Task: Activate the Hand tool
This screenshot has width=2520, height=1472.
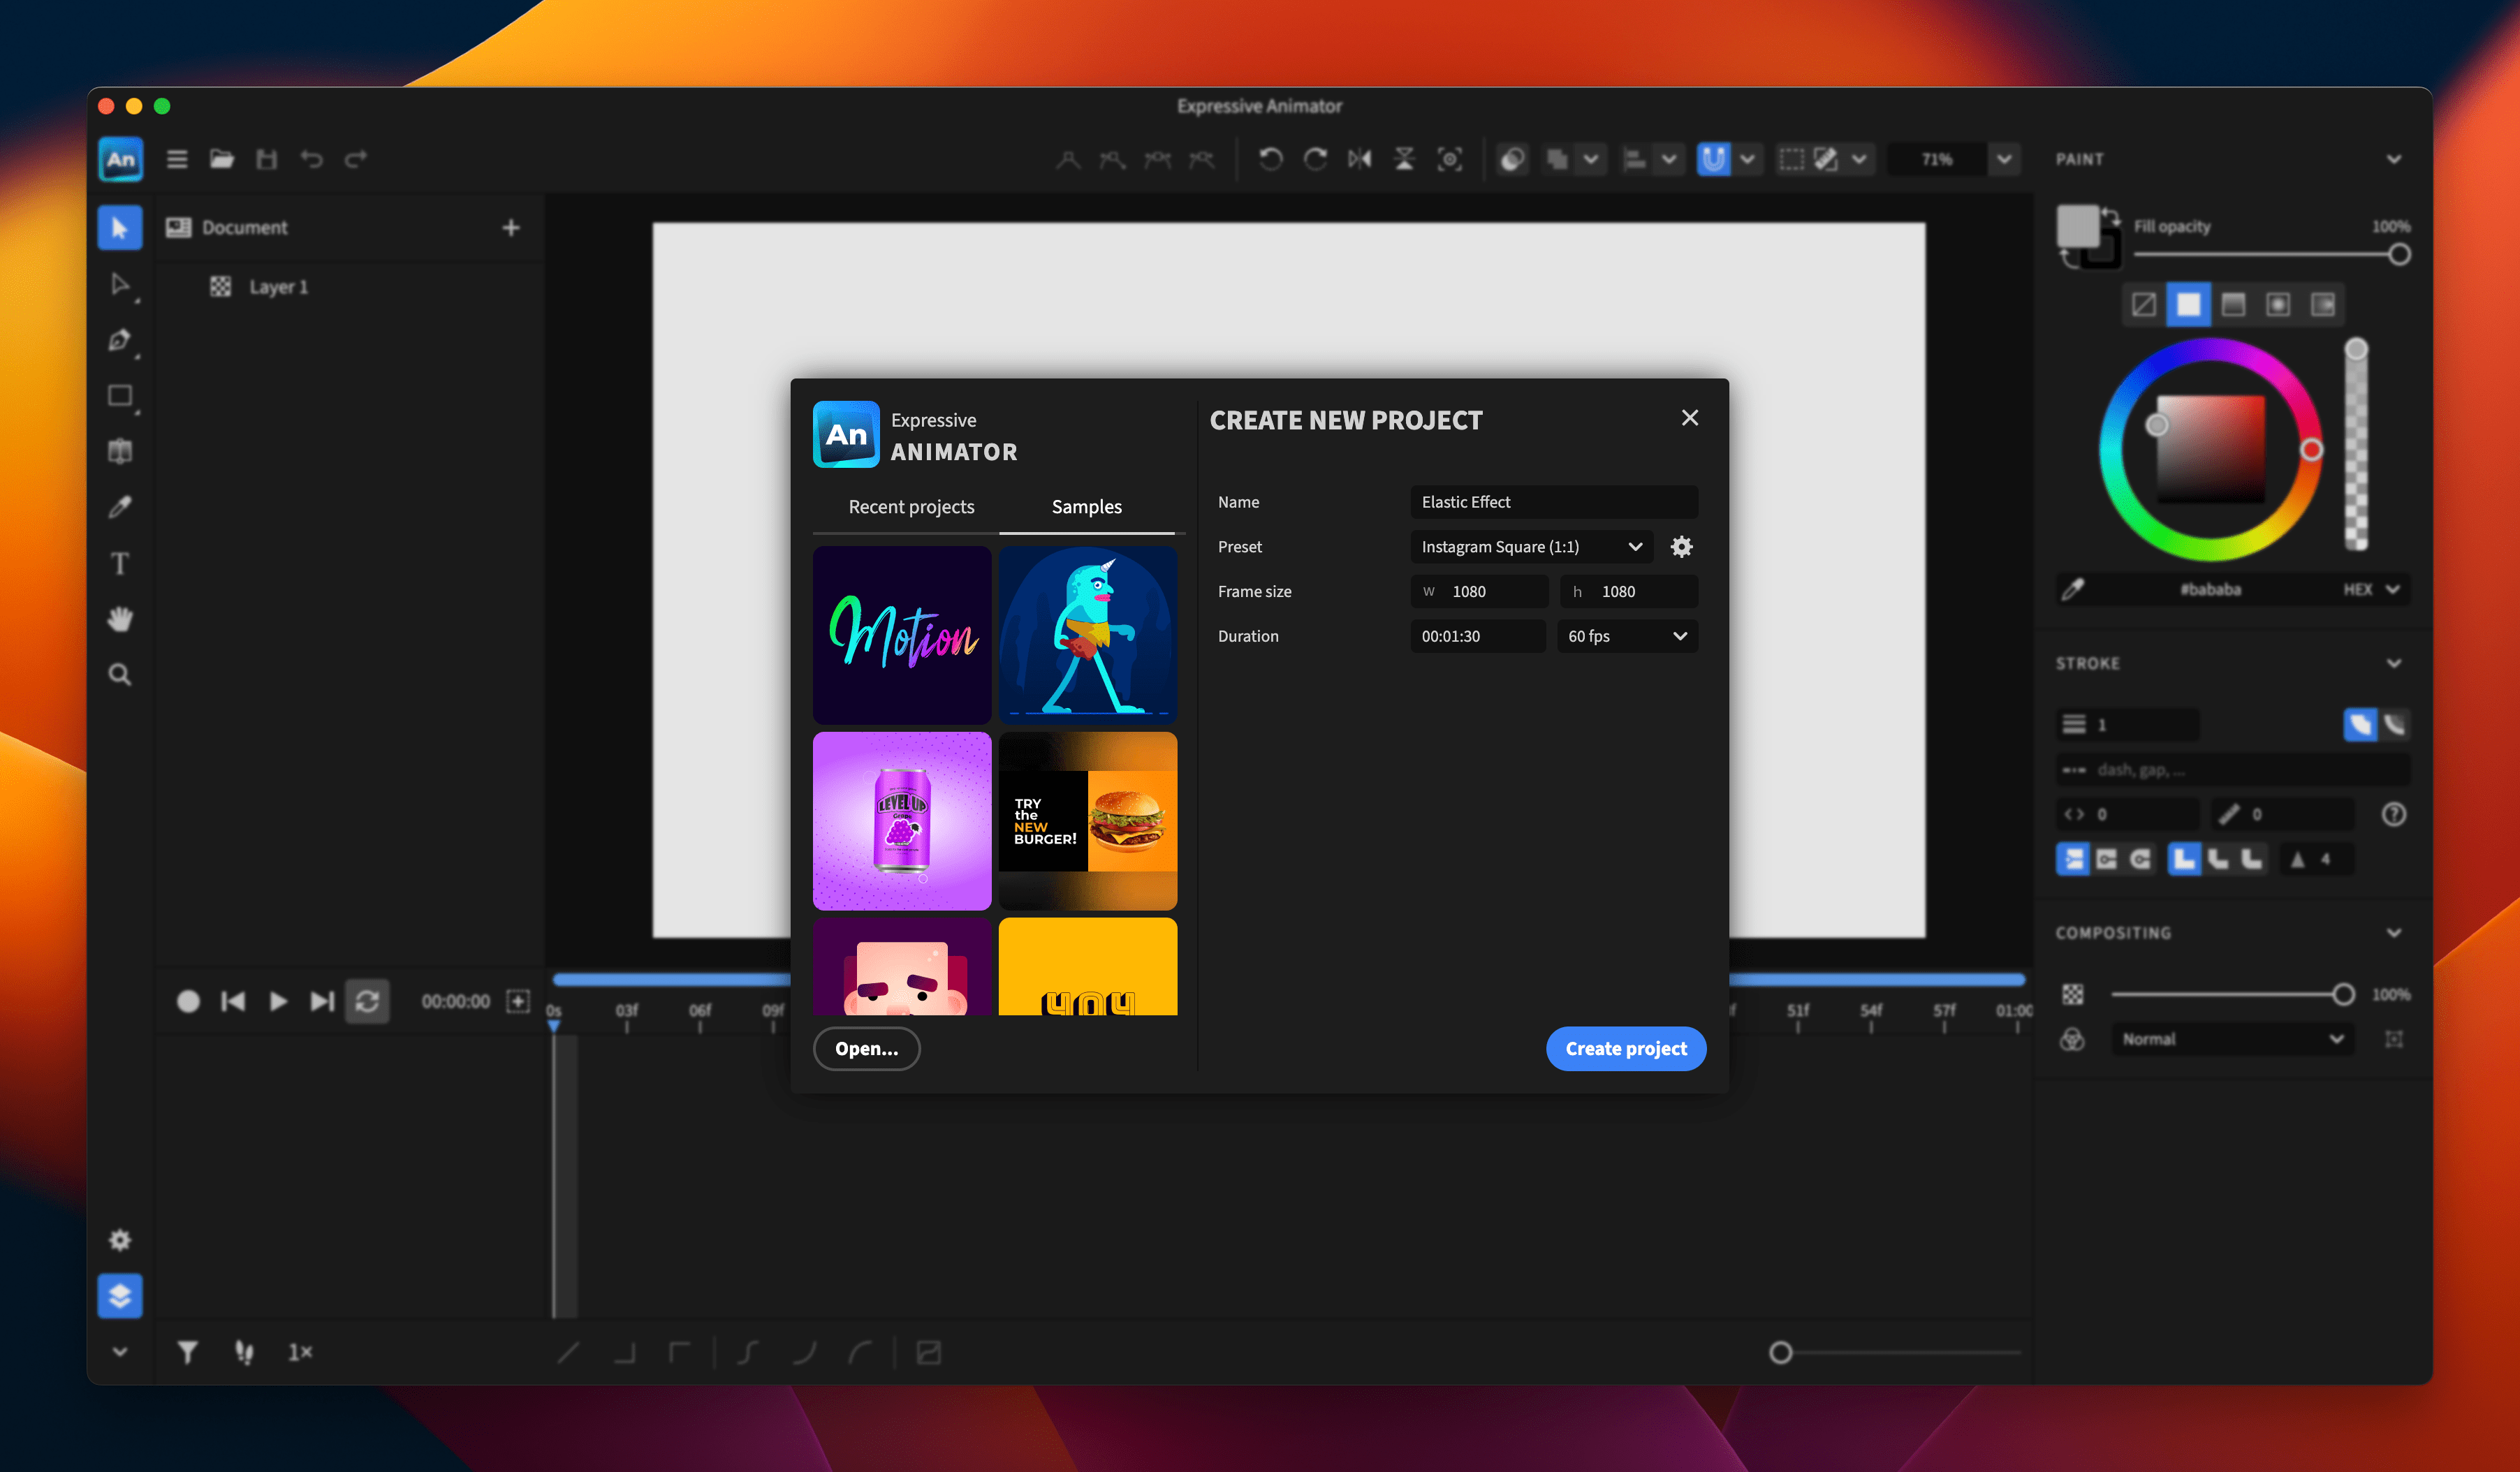Action: coord(119,620)
